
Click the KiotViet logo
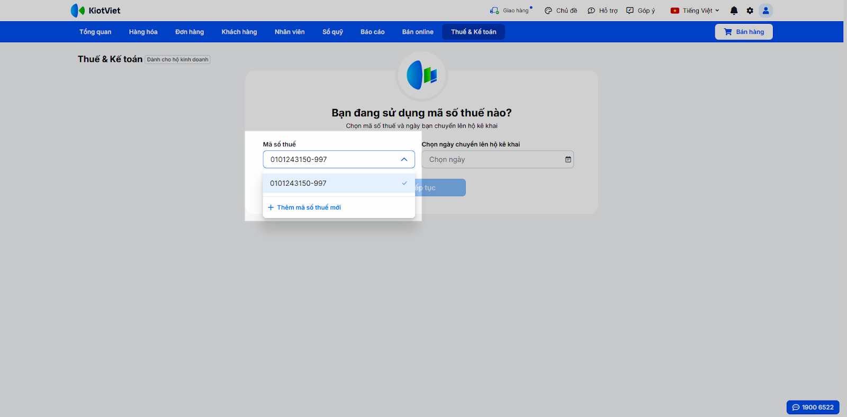click(95, 11)
